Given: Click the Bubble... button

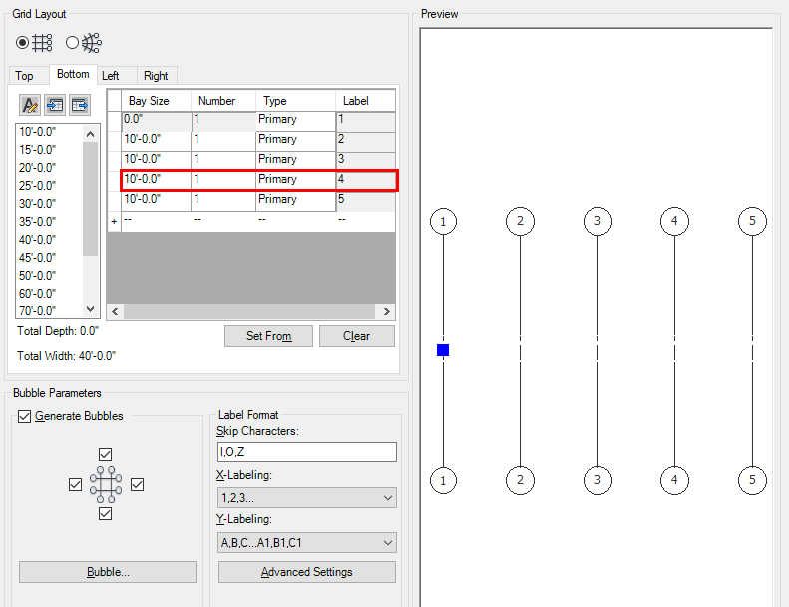Looking at the screenshot, I should coord(108,572).
